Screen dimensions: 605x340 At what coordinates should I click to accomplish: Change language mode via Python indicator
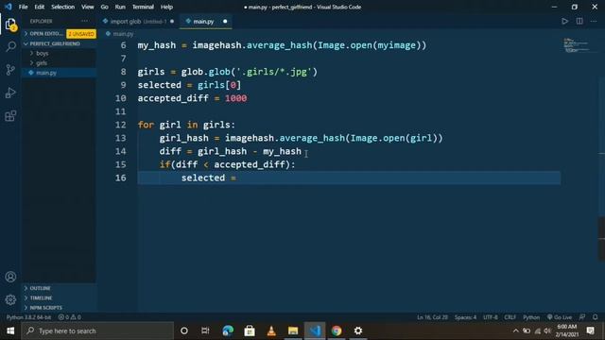click(x=531, y=317)
